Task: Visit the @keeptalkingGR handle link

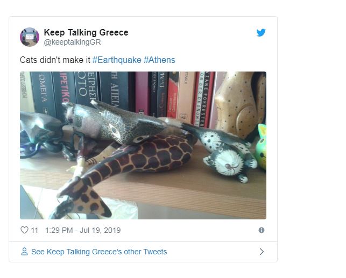Action: pyautogui.click(x=72, y=42)
